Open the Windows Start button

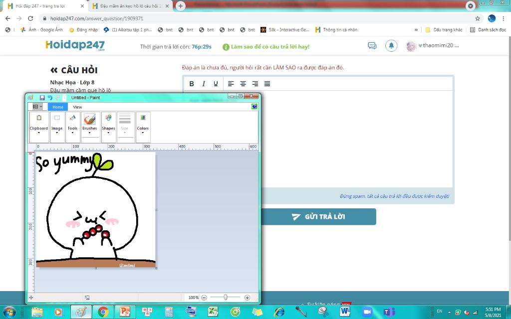coord(9,312)
